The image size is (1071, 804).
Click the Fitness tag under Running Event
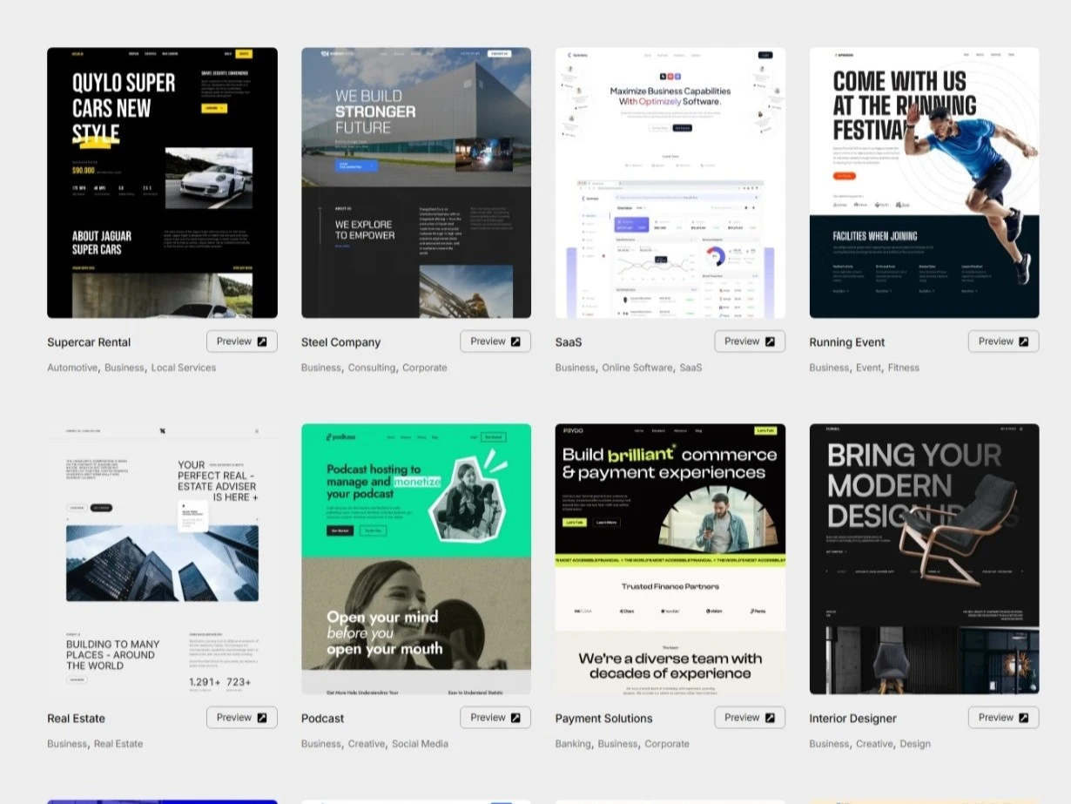click(903, 368)
